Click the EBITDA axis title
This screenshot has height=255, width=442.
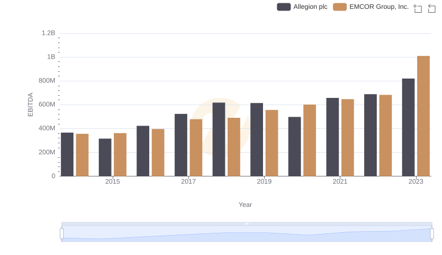pos(30,105)
